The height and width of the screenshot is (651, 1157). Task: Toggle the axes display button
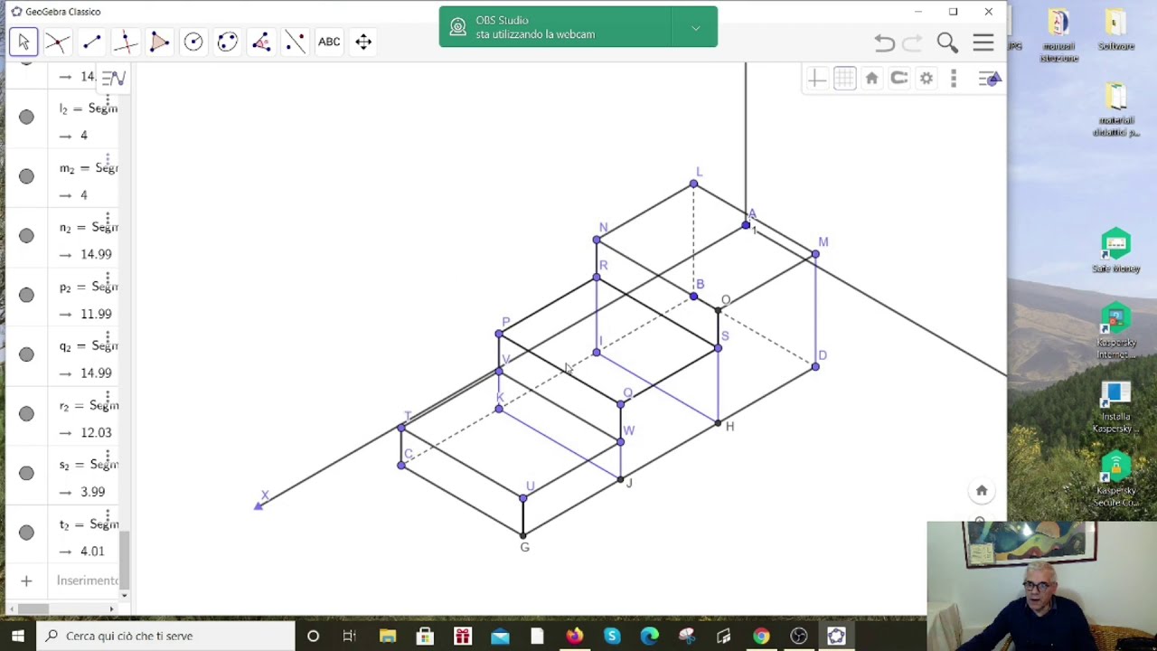click(x=817, y=79)
